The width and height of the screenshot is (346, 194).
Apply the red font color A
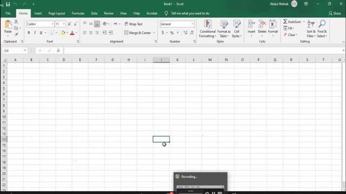click(x=72, y=33)
